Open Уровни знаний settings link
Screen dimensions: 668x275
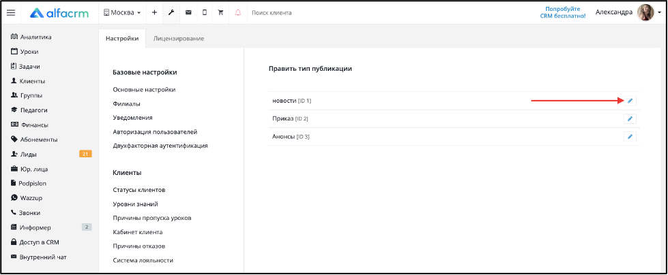136,204
